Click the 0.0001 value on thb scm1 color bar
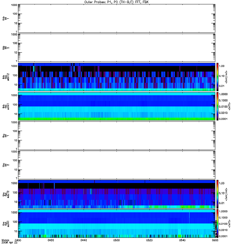The image size is (233, 249). tap(223, 119)
